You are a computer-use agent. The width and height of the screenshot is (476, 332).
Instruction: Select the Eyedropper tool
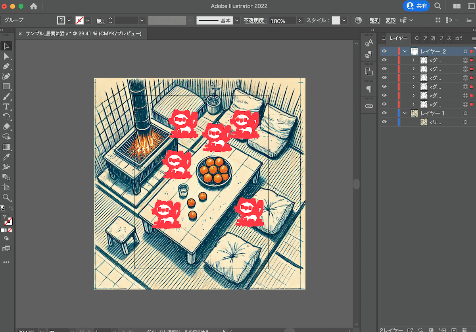pyautogui.click(x=6, y=157)
